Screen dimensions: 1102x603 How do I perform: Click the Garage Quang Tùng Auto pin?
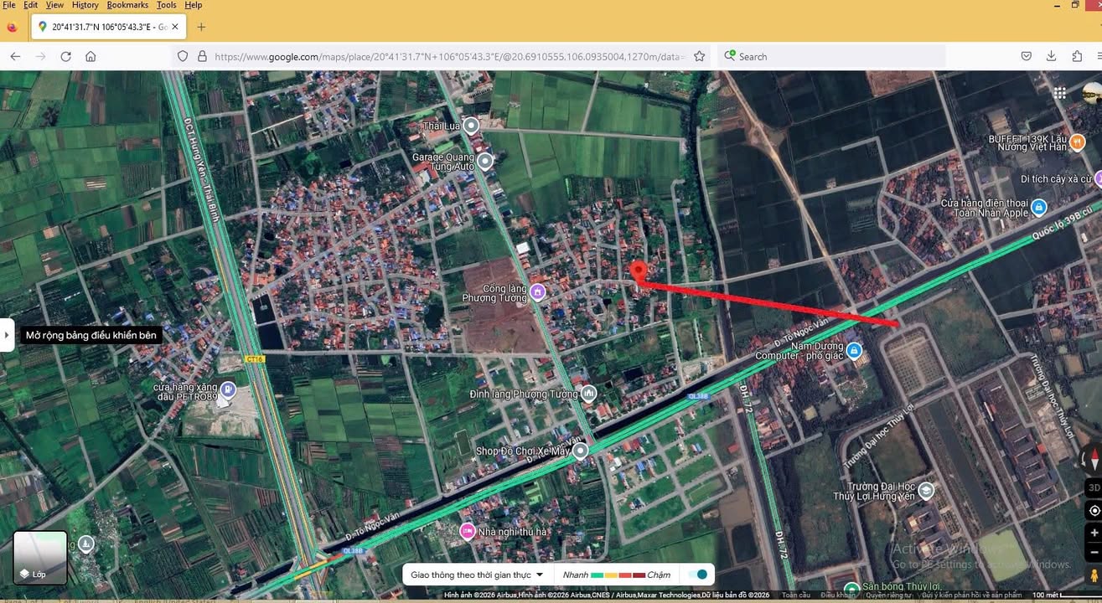tap(484, 162)
